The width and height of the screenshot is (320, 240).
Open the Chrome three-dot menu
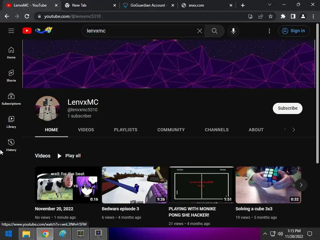pos(313,16)
